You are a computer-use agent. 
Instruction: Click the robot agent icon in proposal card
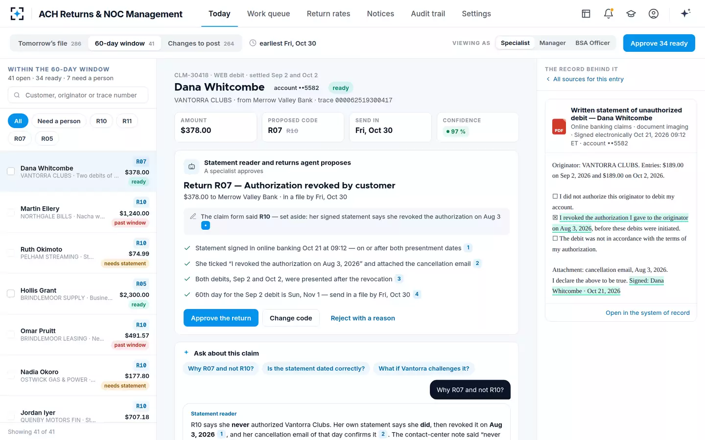click(191, 167)
